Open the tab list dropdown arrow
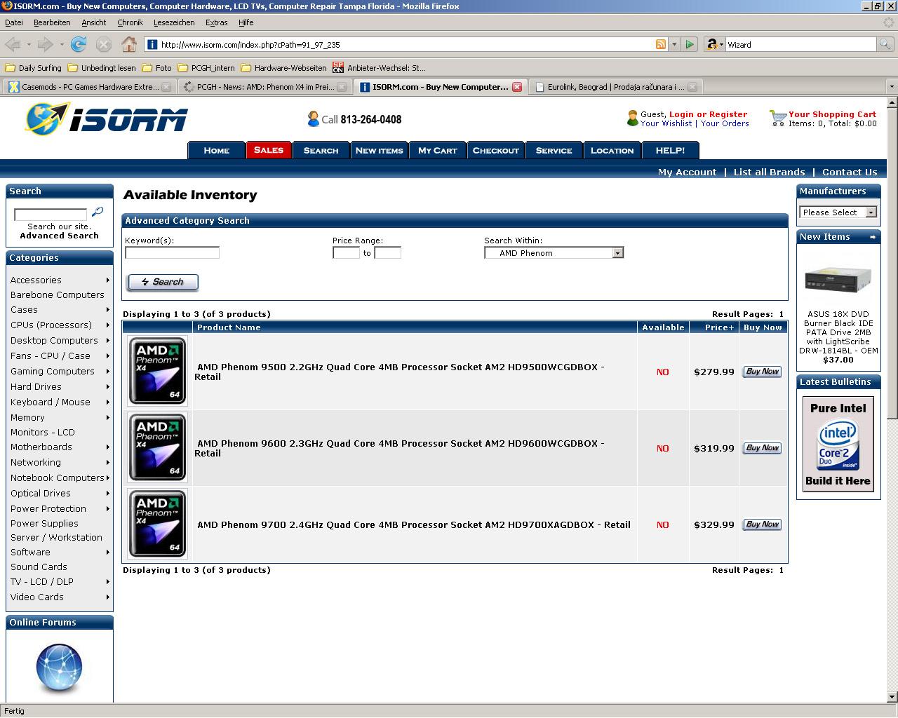This screenshot has height=718, width=898. tap(892, 87)
